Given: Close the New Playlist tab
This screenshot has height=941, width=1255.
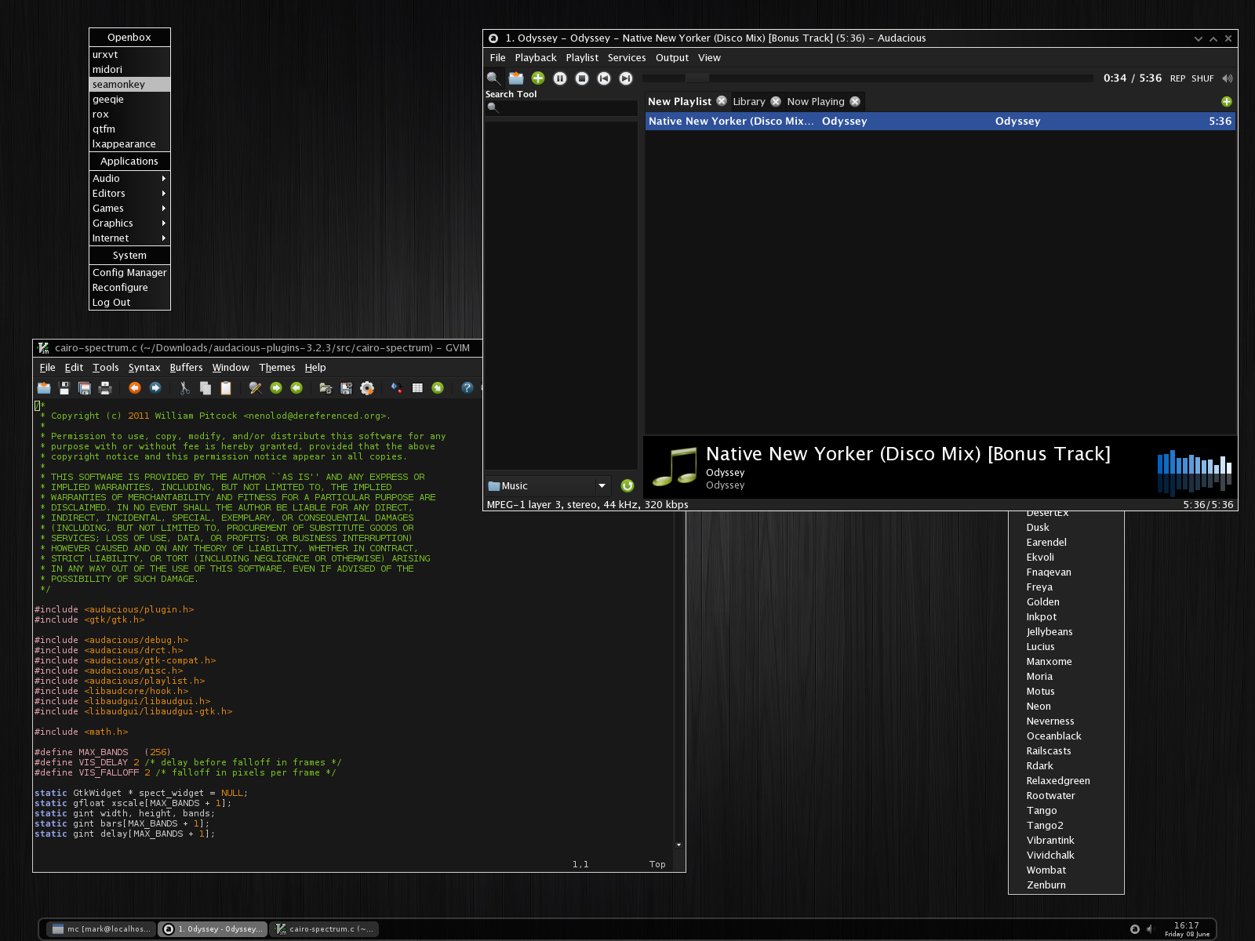Looking at the screenshot, I should 722,101.
